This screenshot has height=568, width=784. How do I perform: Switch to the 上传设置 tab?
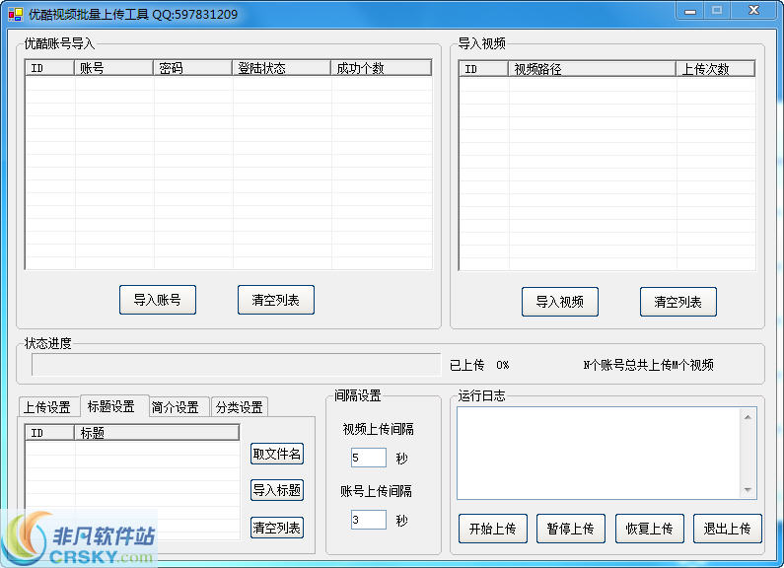coord(48,407)
